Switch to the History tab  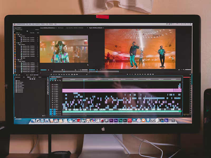click(40, 77)
